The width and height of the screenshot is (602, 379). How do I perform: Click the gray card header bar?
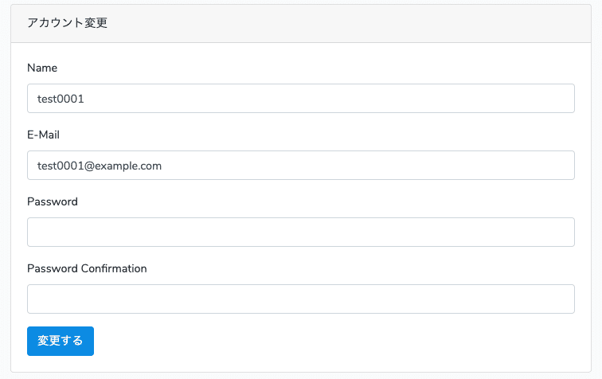[358, 23]
